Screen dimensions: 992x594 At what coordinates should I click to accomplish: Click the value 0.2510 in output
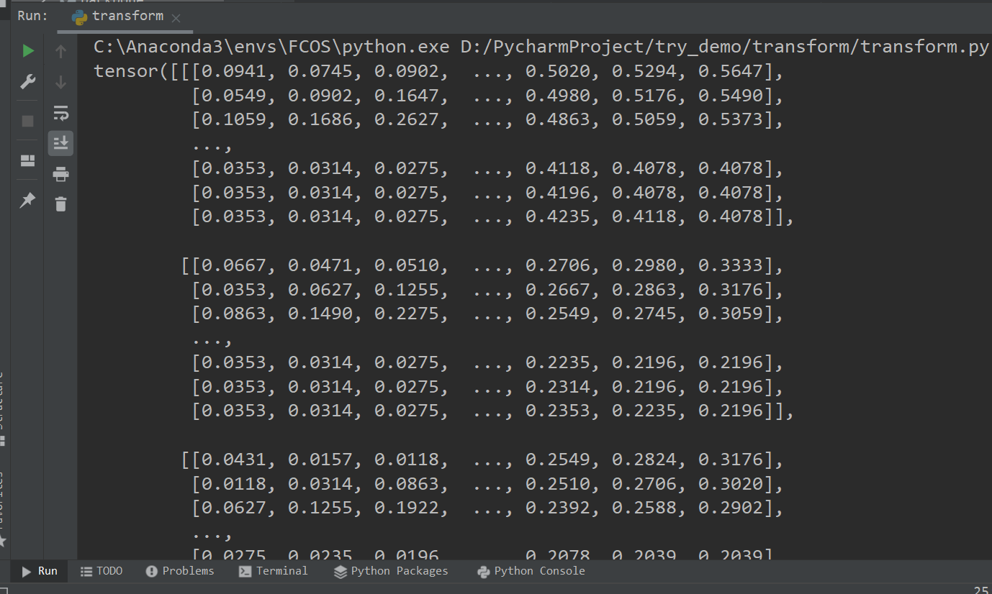(558, 483)
